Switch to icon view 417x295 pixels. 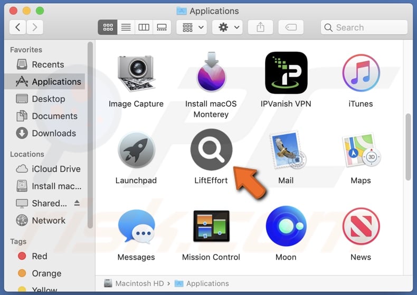[x=108, y=27]
